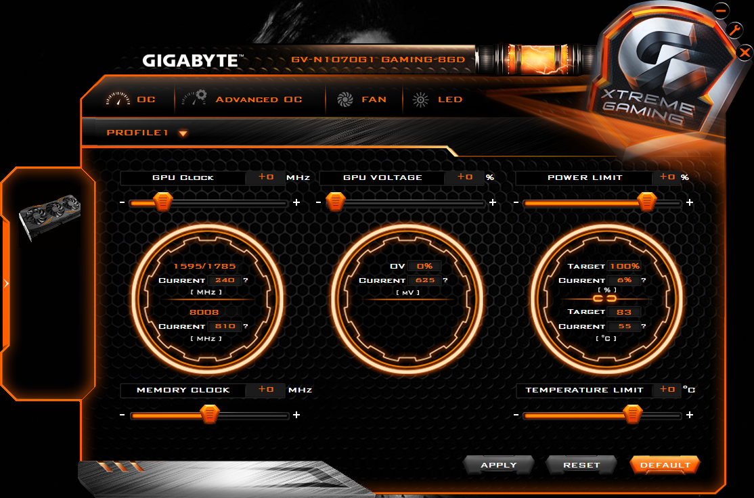Increase GPU Voltage with plus button

(x=493, y=202)
